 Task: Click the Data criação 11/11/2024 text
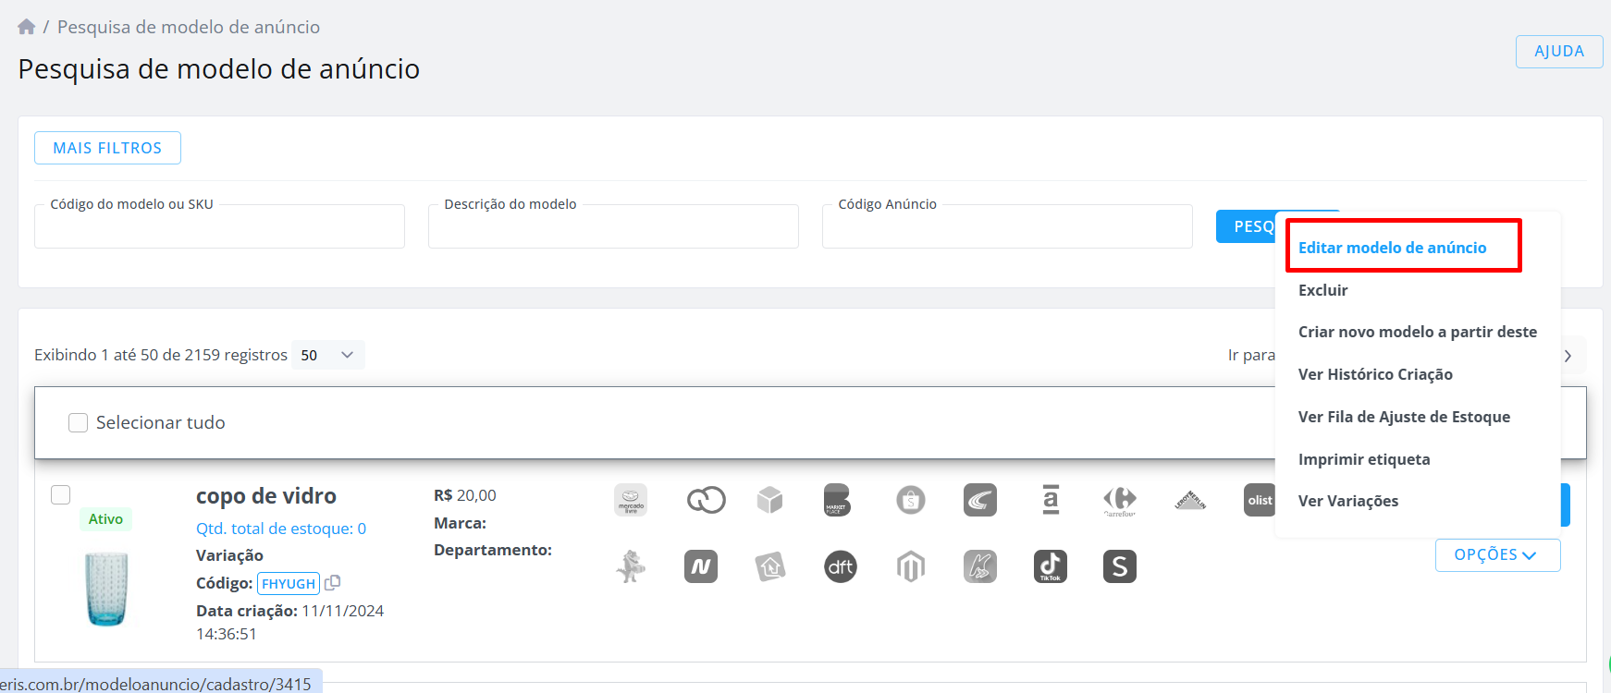(x=289, y=622)
